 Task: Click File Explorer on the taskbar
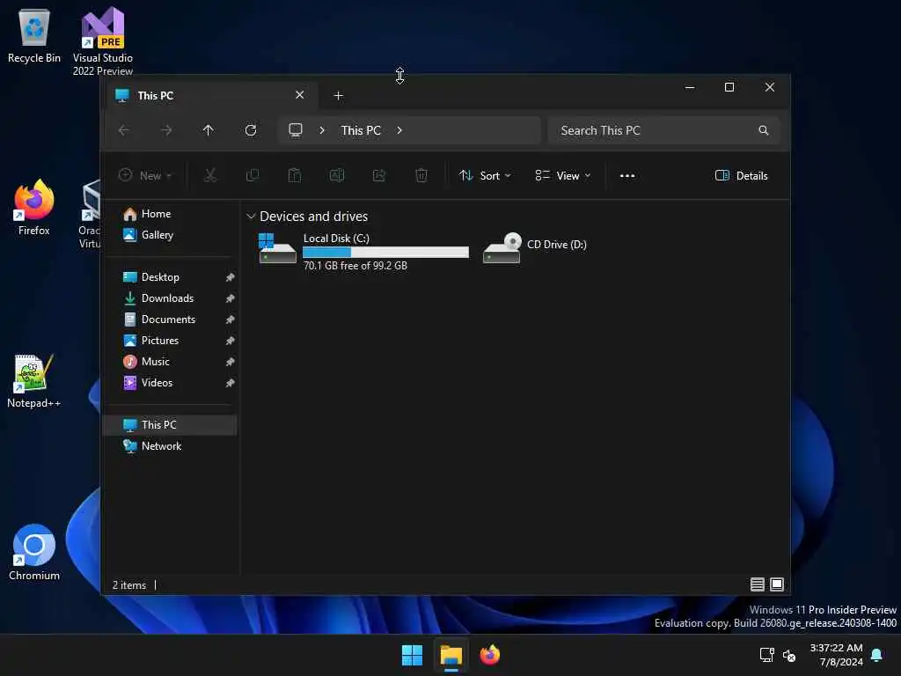tap(451, 655)
